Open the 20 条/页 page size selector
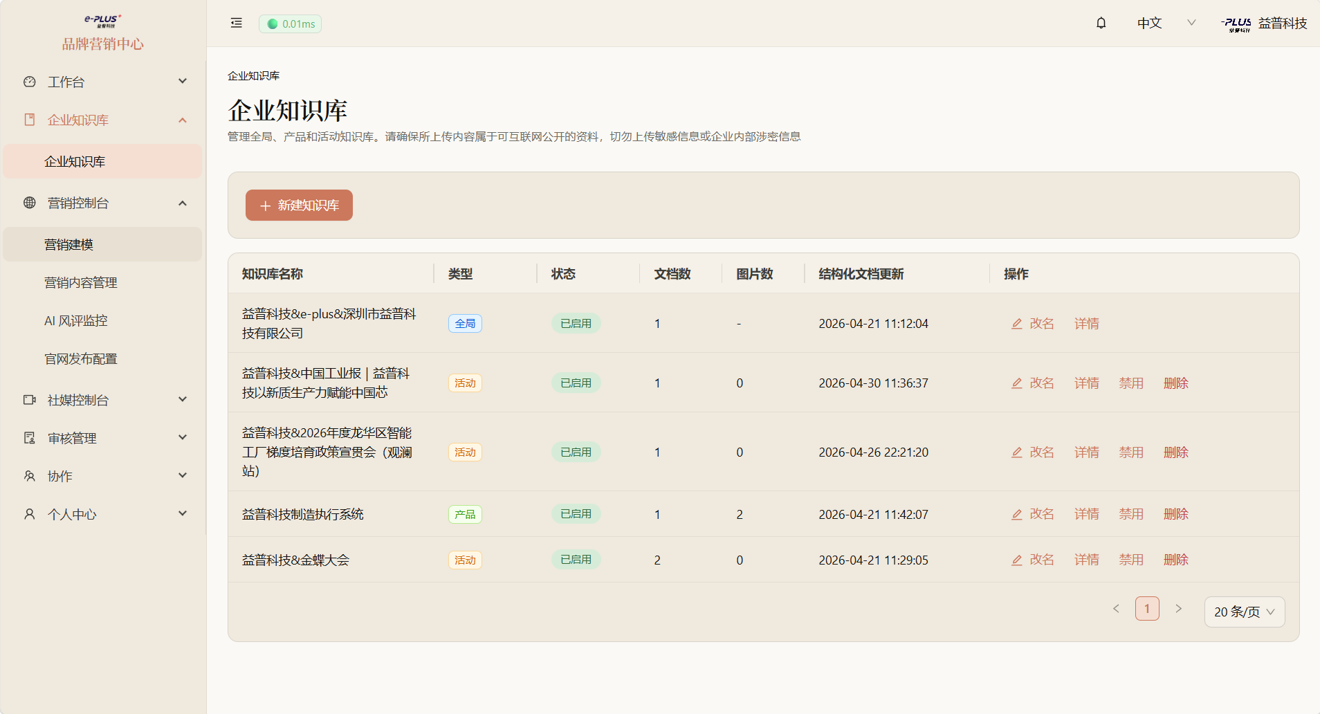1320x714 pixels. (1245, 612)
